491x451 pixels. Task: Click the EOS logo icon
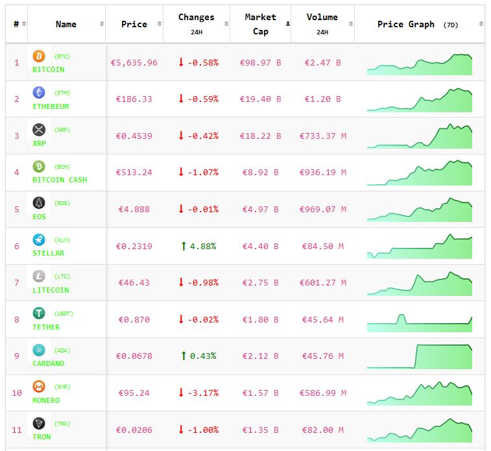(x=39, y=203)
